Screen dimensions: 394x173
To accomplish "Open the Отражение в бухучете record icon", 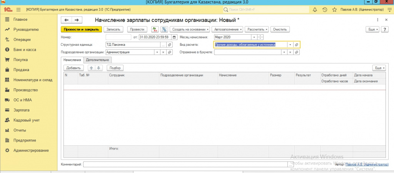I will (x=297, y=52).
